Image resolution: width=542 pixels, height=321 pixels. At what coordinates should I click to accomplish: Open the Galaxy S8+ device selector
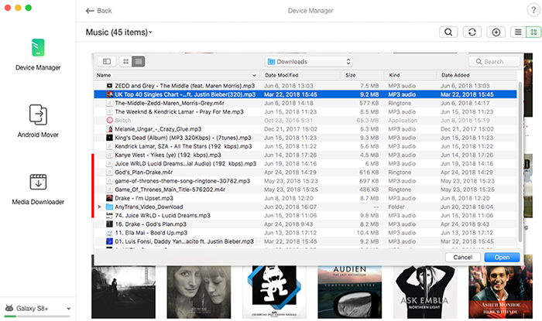coord(37,308)
